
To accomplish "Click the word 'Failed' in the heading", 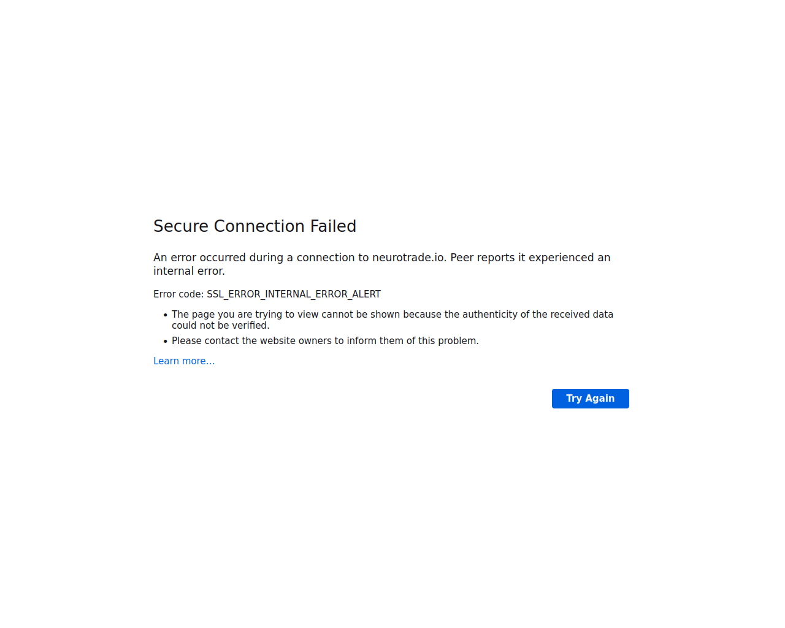I will (x=333, y=226).
